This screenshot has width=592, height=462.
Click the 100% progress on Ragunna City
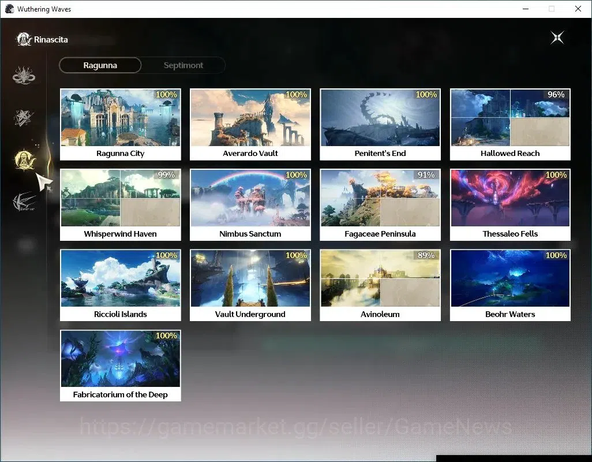click(166, 95)
